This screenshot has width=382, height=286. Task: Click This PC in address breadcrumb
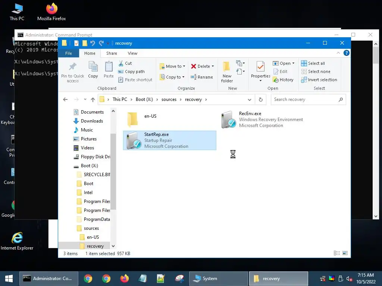(120, 99)
